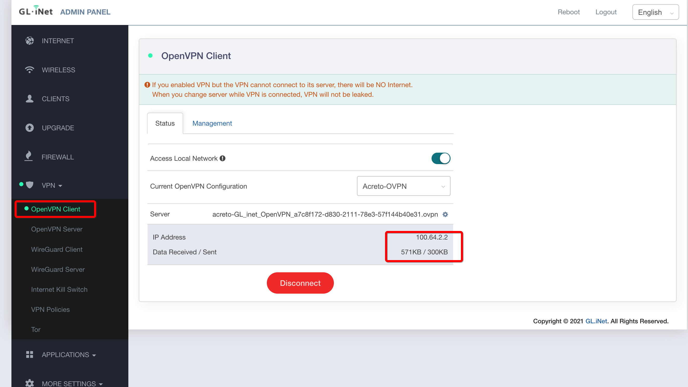The height and width of the screenshot is (387, 688).
Task: Click the More Settings gear icon
Action: pyautogui.click(x=30, y=384)
